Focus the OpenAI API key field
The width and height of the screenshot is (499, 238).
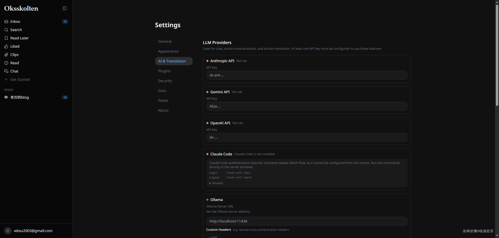[307, 137]
